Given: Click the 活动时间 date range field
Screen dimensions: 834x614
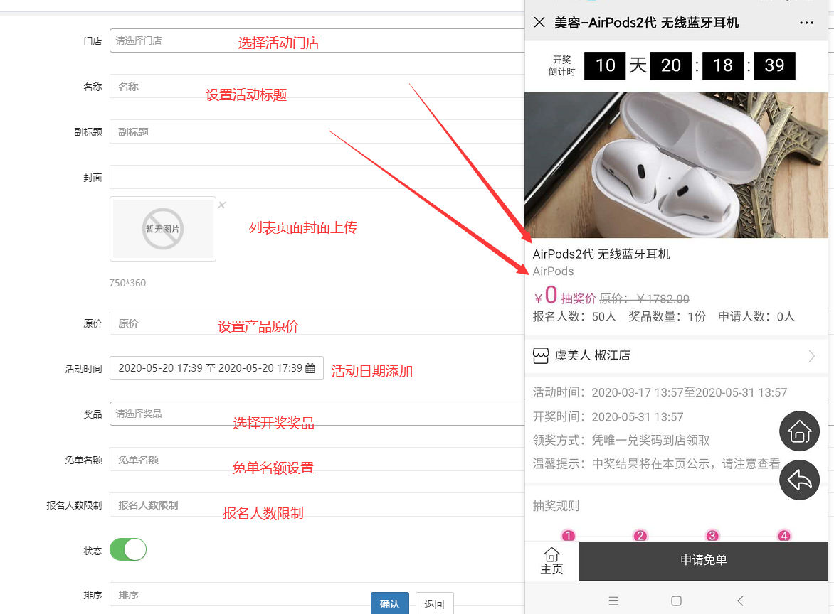Looking at the screenshot, I should (x=216, y=368).
